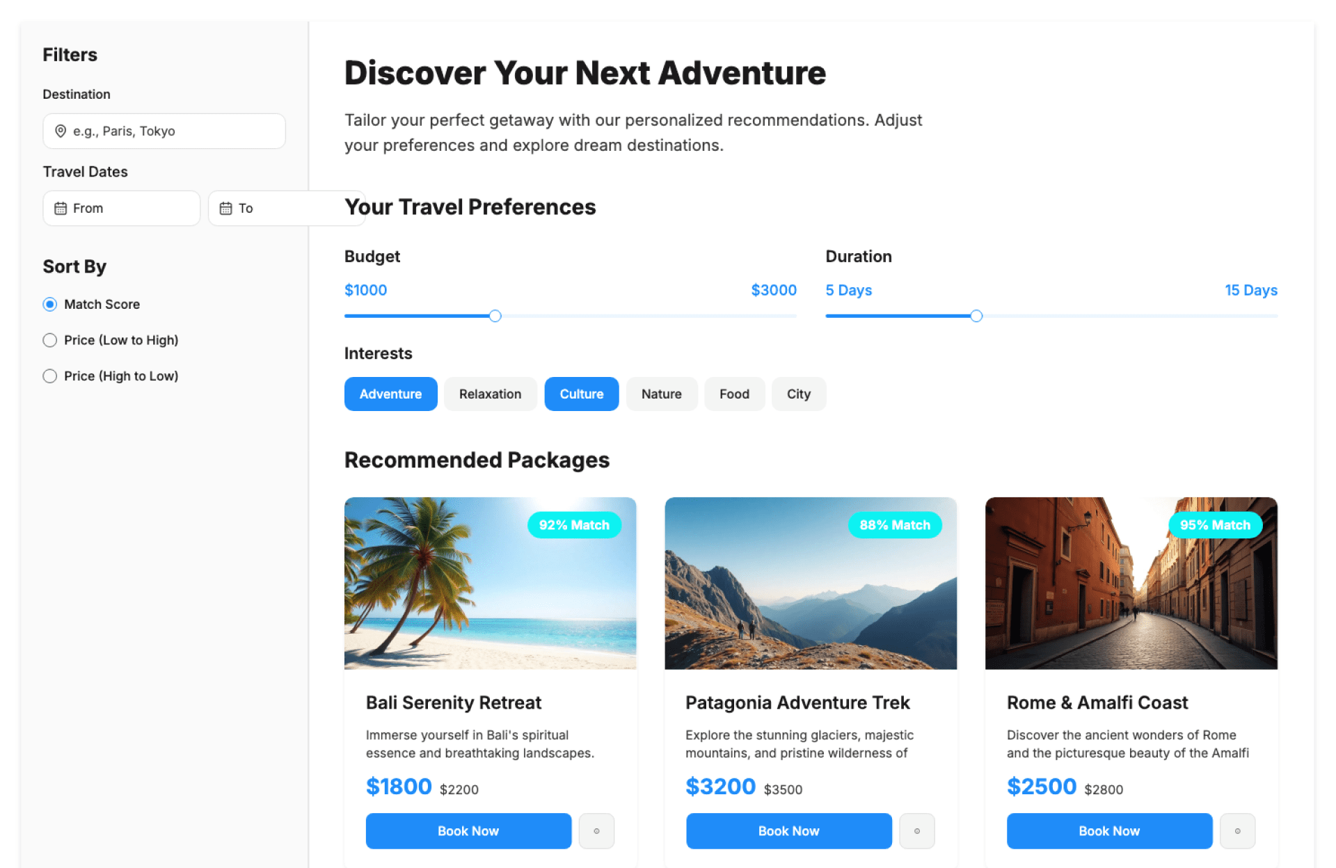The image size is (1336, 868).
Task: Click small icon button beside Bali Book Now
Action: [596, 830]
